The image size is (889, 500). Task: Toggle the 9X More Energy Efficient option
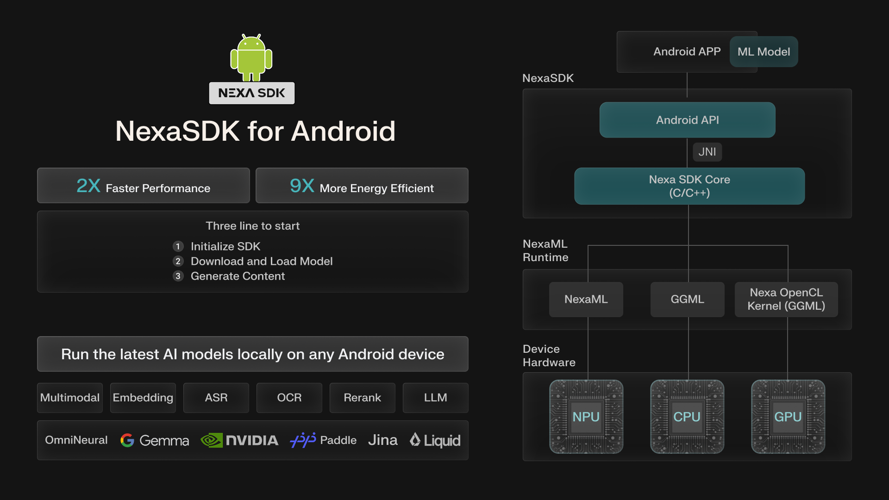(362, 186)
